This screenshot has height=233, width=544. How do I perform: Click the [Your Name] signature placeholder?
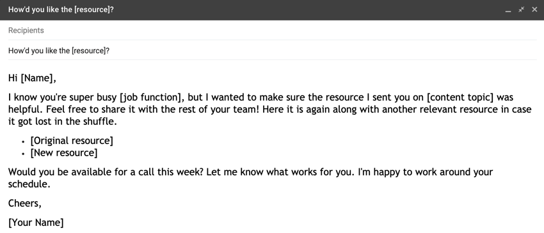pos(36,223)
